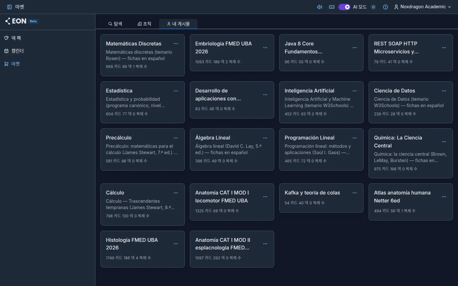
Task: Click '1749 카드 186 덱 4 복제 수' stats
Action: tap(128, 258)
